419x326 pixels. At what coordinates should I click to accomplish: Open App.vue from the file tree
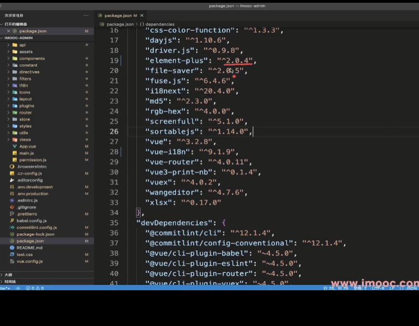[27, 146]
